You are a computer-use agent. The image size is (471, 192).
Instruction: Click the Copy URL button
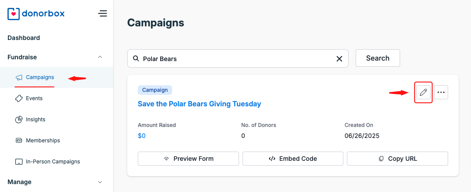(x=397, y=159)
